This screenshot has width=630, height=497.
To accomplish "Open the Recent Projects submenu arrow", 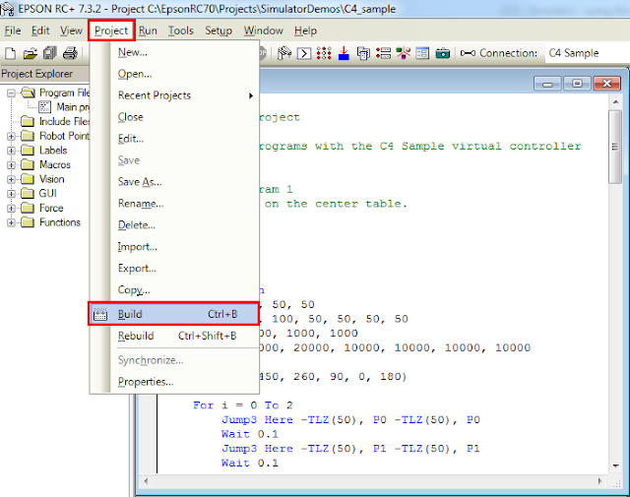I will click(x=251, y=95).
